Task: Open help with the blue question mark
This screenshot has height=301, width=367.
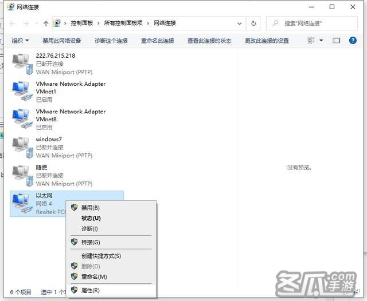Action: point(353,41)
